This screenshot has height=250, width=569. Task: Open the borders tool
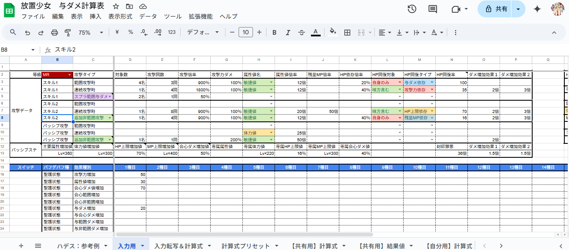[x=347, y=33]
